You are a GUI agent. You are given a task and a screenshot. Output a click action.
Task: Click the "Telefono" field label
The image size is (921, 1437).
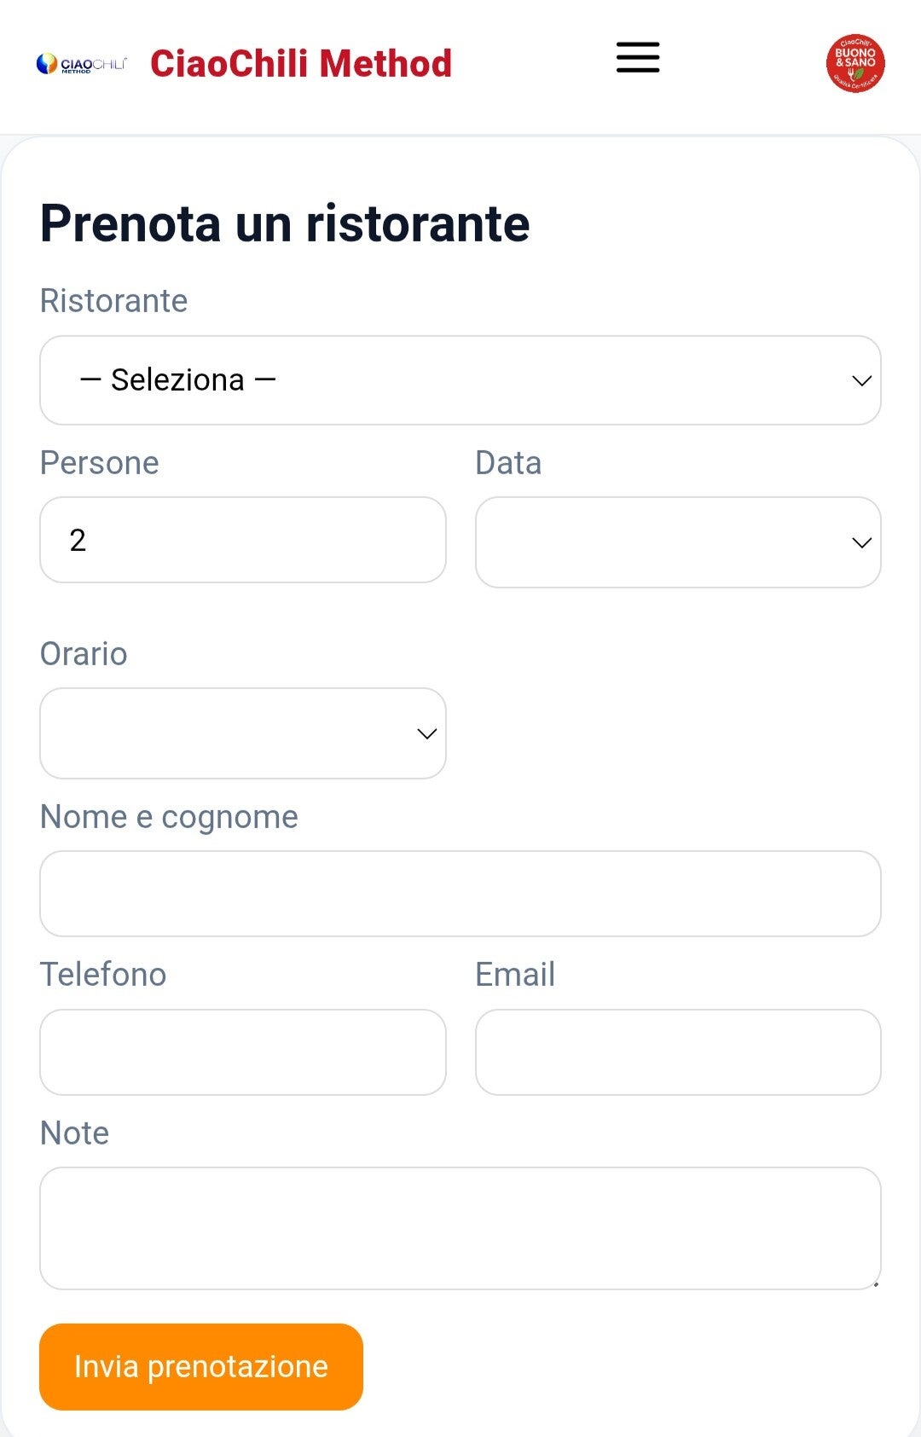(x=103, y=975)
